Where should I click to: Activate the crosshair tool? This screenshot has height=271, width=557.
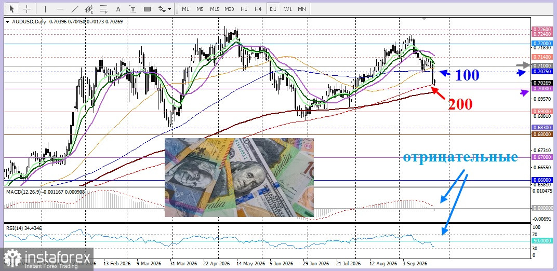[27, 8]
